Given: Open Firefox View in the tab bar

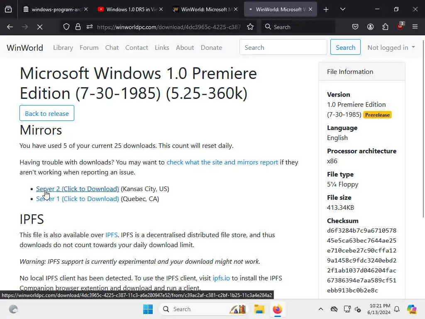Looking at the screenshot, I should tap(8, 9).
